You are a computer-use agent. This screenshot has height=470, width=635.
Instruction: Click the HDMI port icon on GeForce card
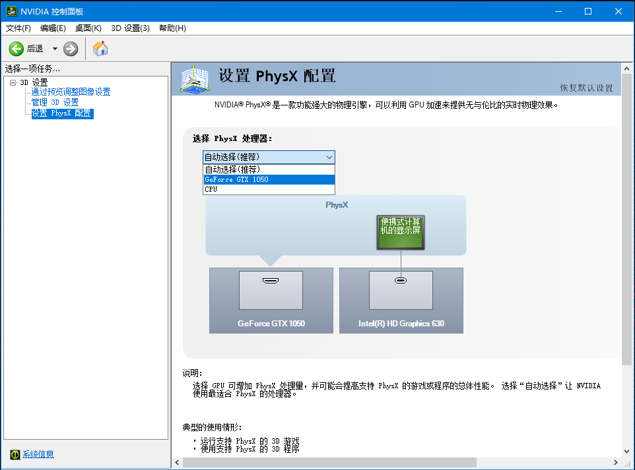pos(271,281)
